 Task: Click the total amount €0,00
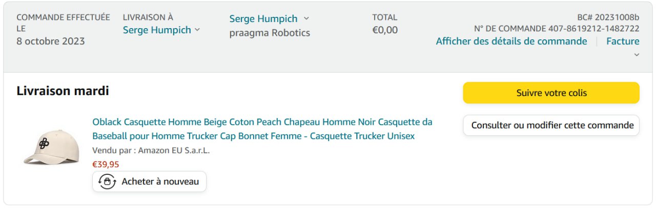click(x=384, y=30)
